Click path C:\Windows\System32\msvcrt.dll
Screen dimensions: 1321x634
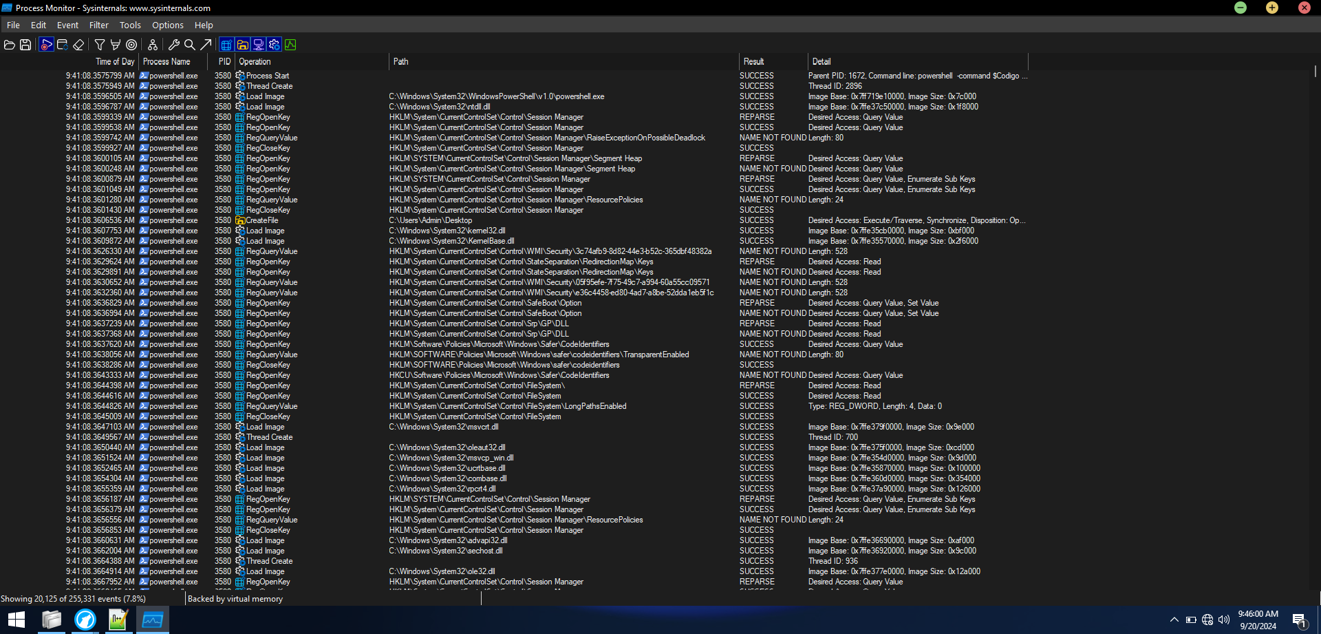tap(444, 427)
